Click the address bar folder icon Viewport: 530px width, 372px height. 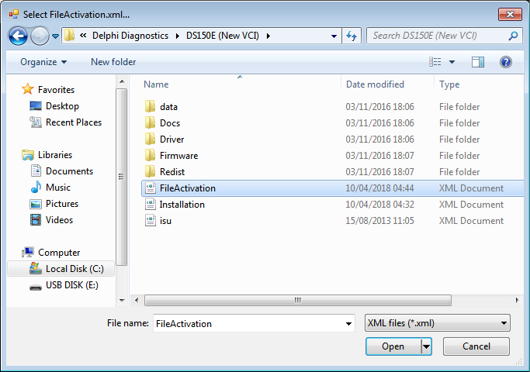coord(69,35)
